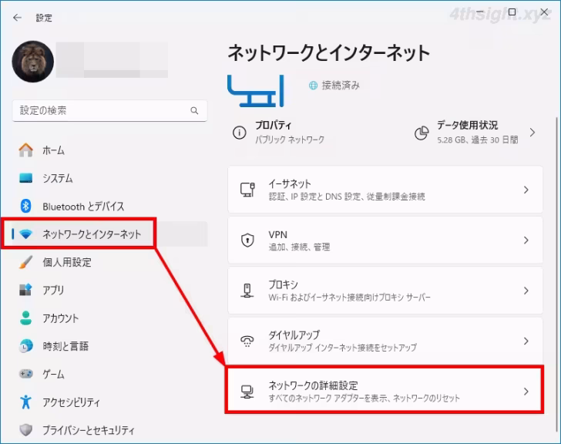Click the プロパティ info circle icon

tap(240, 133)
